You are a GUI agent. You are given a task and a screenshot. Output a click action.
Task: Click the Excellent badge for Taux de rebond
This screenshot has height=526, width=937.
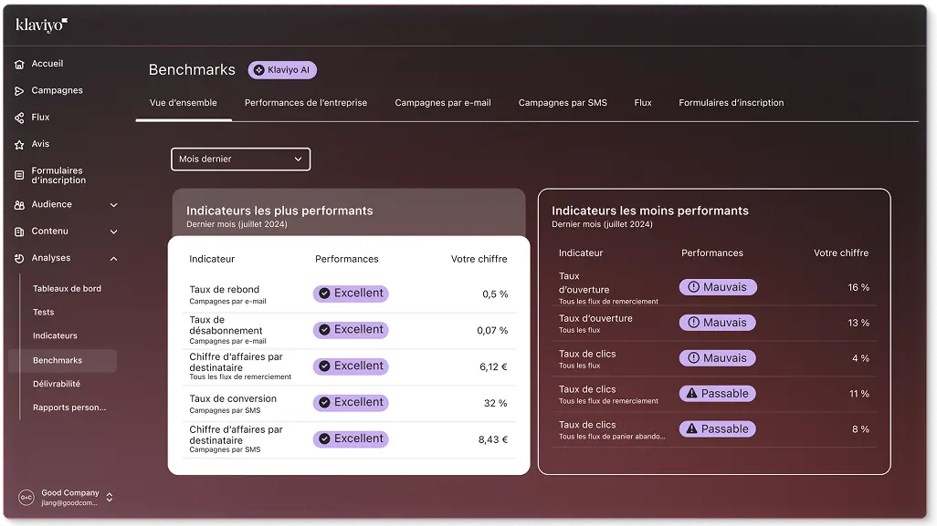click(351, 294)
